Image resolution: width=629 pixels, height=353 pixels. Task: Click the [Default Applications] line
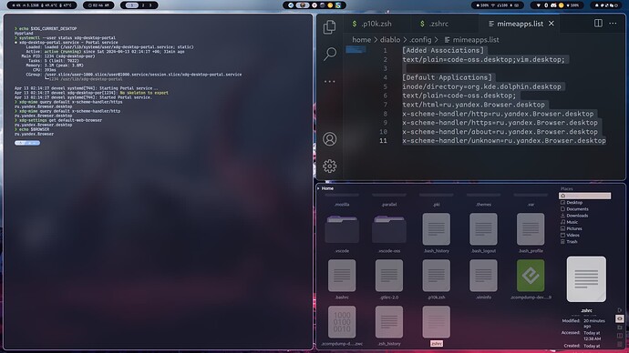coord(447,77)
